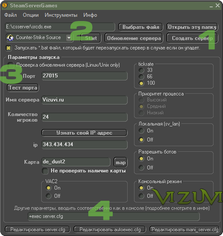Set Локальная (sv_lan) to On

tap(141, 131)
